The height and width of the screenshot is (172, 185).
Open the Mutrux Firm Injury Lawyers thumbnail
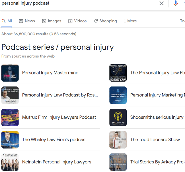(10, 118)
